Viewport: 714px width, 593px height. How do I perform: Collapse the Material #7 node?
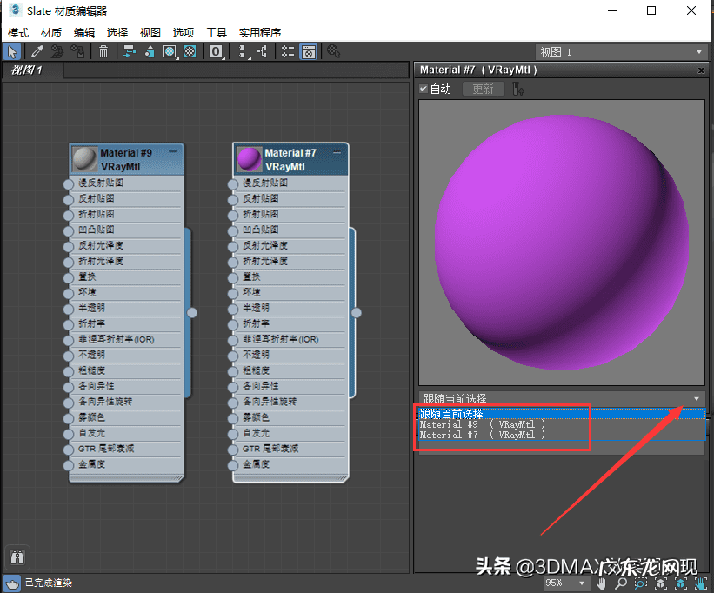(337, 151)
